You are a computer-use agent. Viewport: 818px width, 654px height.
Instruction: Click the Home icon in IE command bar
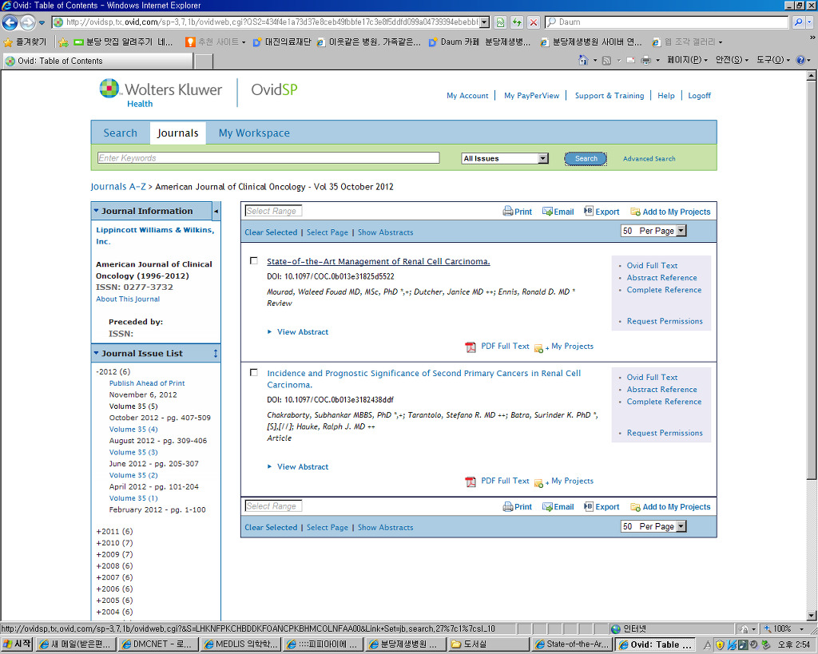point(582,61)
